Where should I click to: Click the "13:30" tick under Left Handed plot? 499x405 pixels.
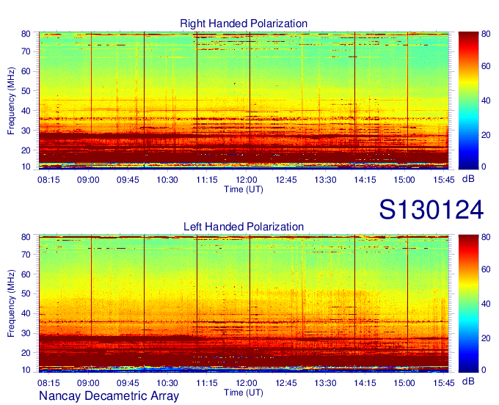[x=325, y=383]
